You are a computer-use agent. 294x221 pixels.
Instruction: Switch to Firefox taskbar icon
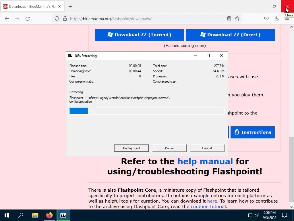(49, 215)
